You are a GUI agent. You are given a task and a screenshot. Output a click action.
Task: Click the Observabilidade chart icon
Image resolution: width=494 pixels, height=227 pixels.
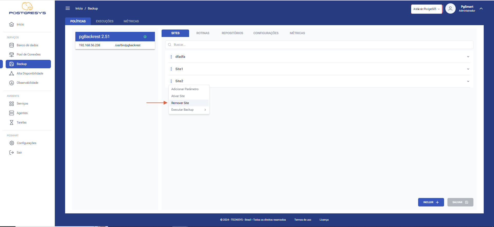(12, 83)
